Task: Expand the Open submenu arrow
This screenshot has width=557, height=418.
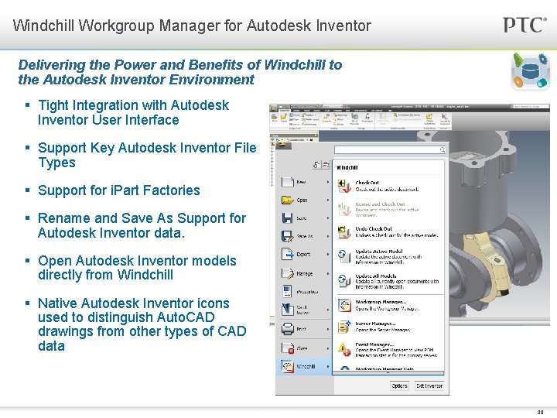Action: pyautogui.click(x=328, y=200)
